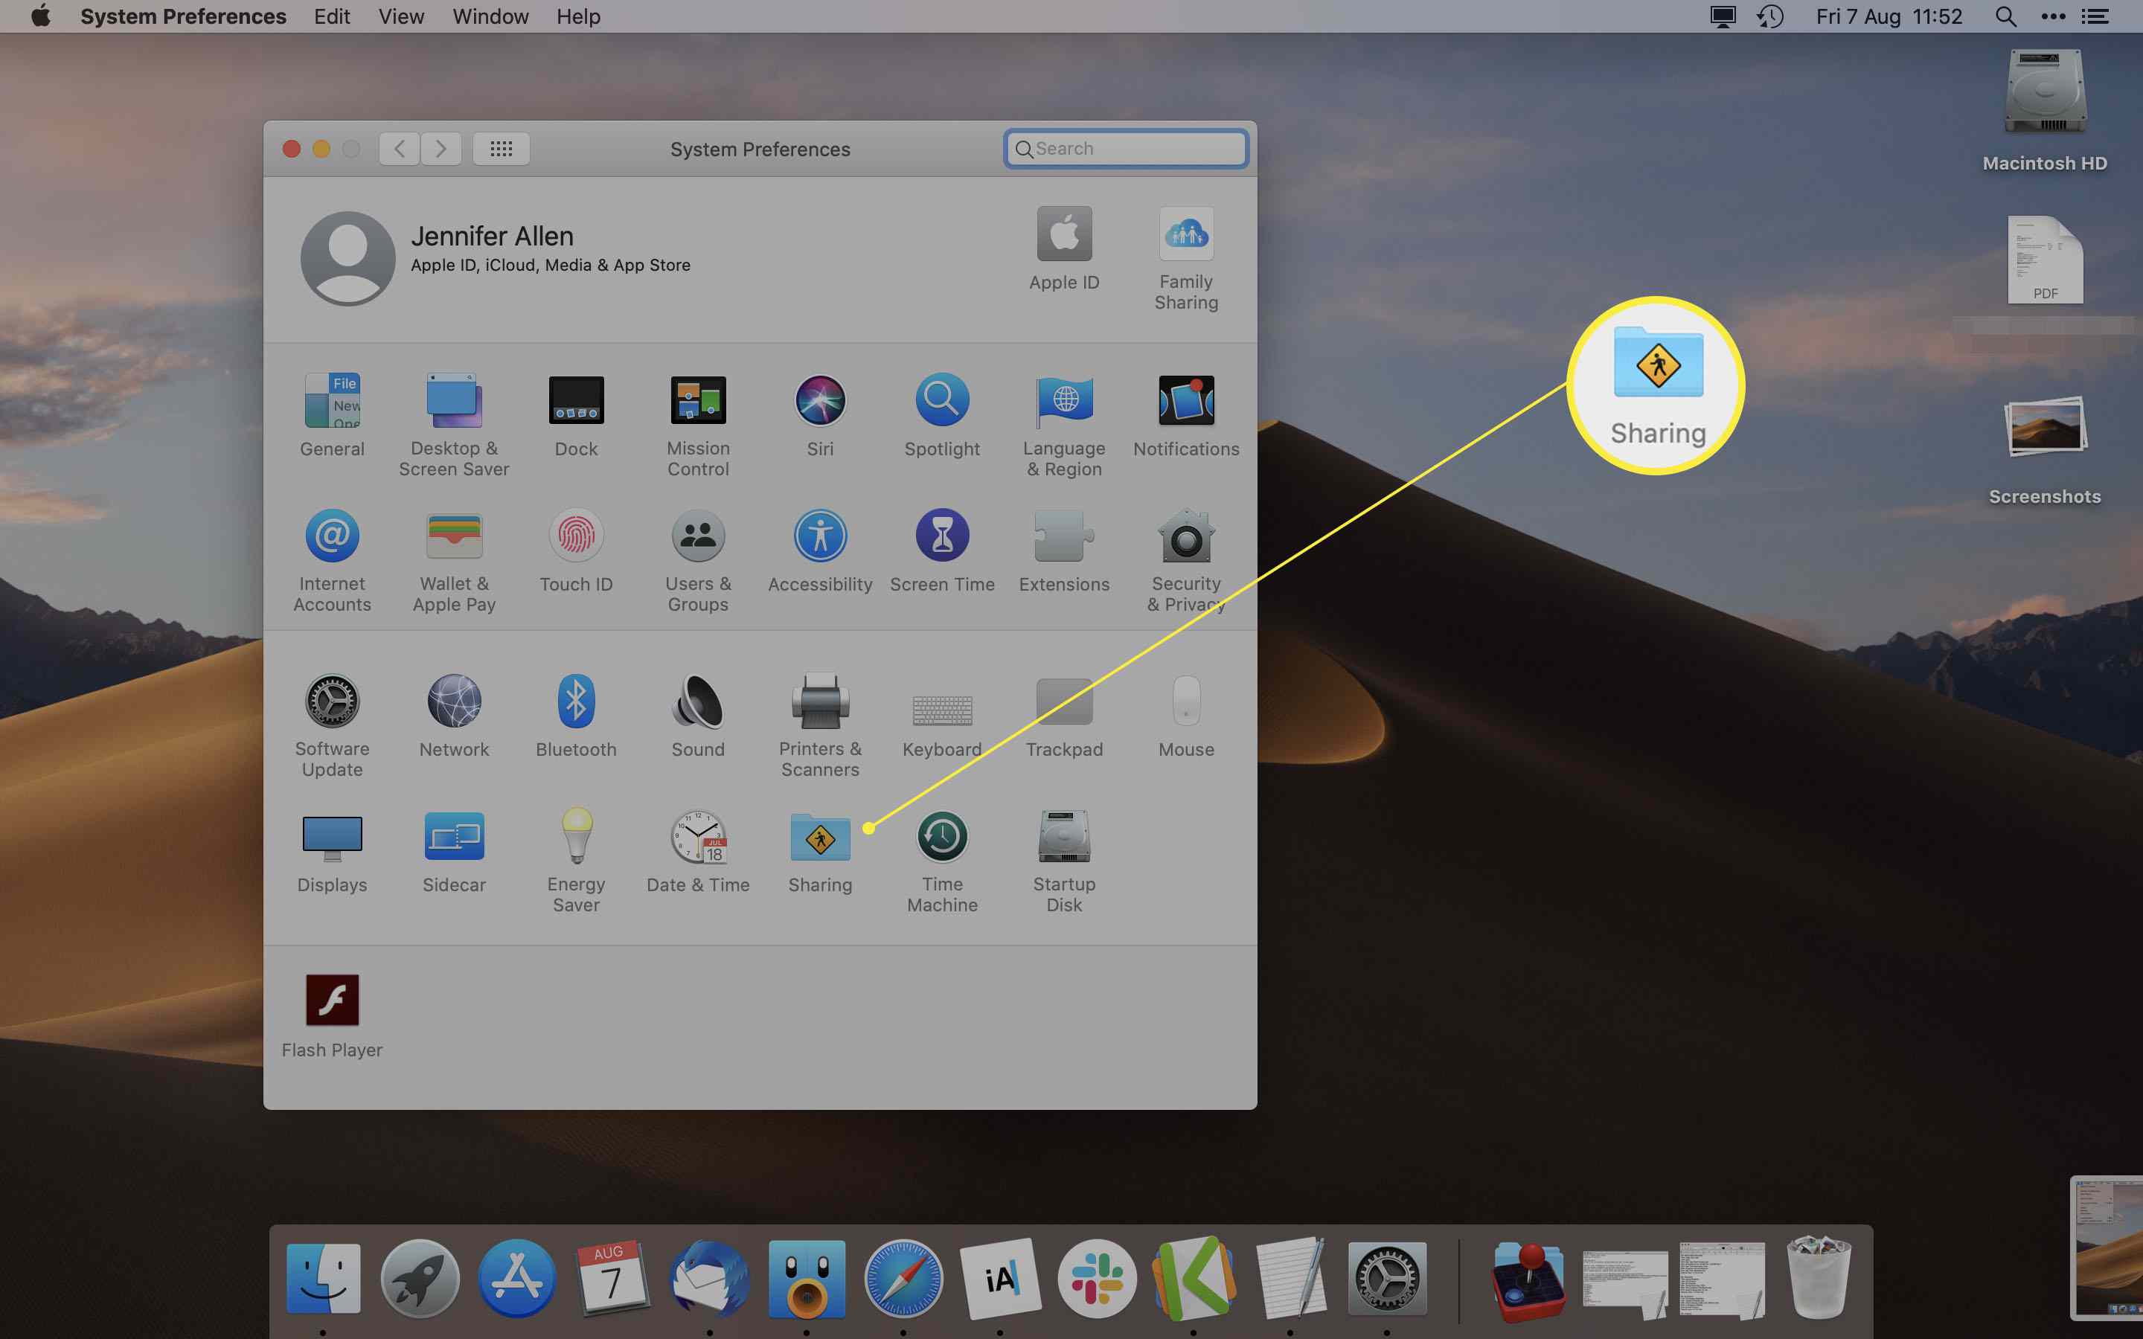Click the date and time in menu bar
2143x1339 pixels.
(x=1889, y=16)
